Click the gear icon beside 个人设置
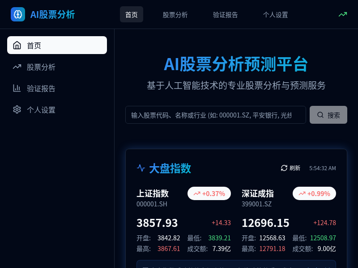Screen dimensions: 358x268 pos(17,109)
